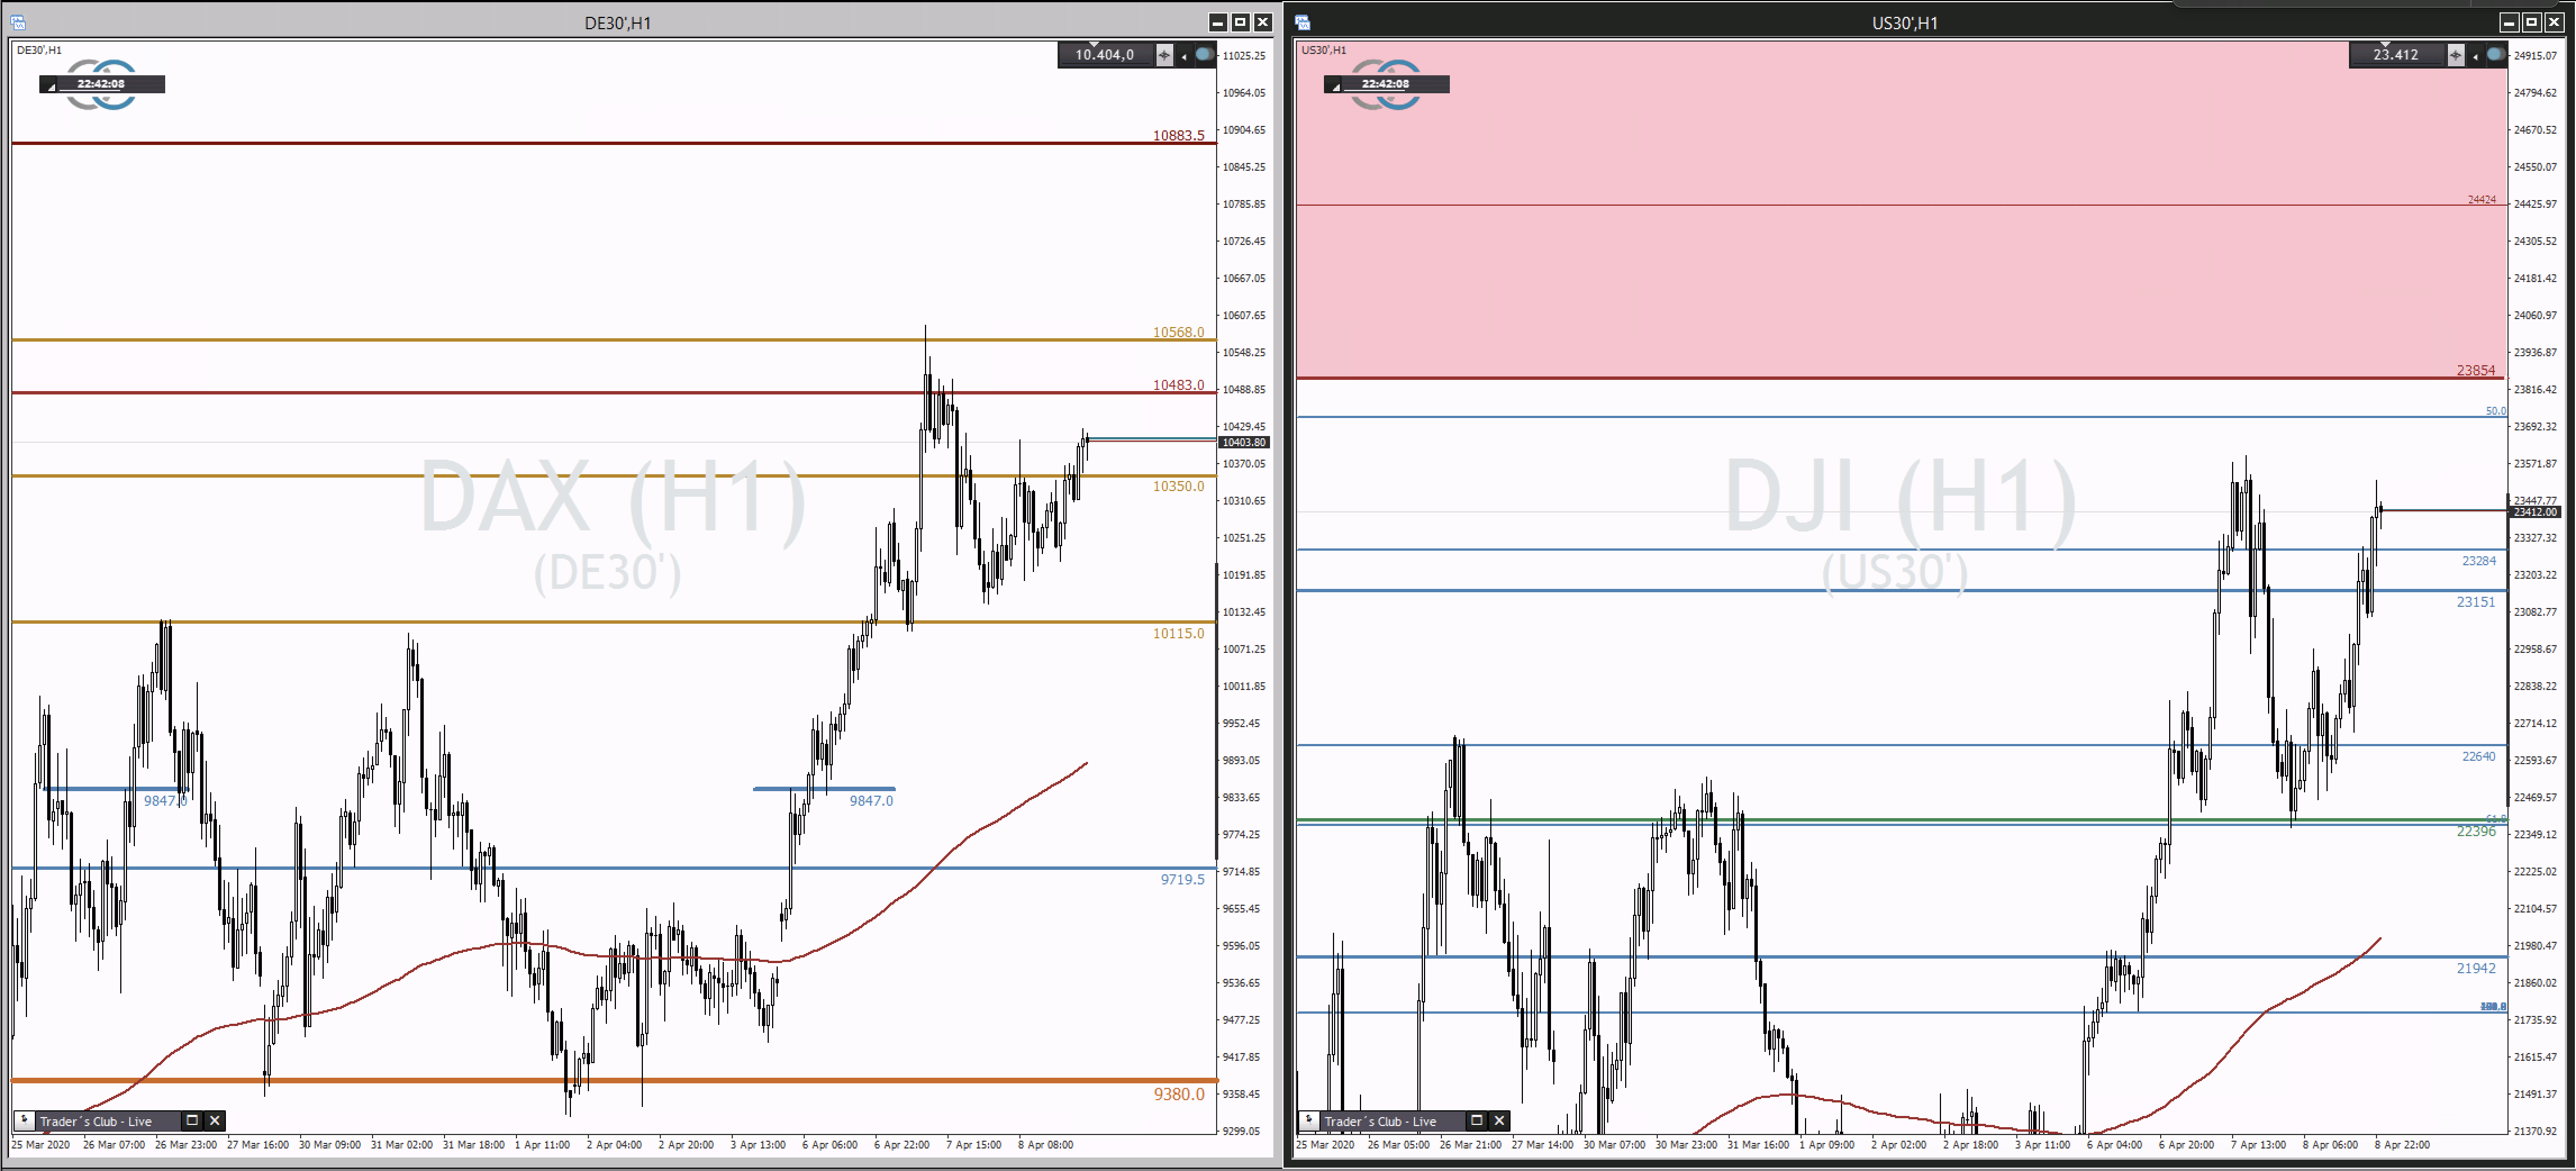Select the 23151 level label in US30
2576x1171 pixels.
2476,602
